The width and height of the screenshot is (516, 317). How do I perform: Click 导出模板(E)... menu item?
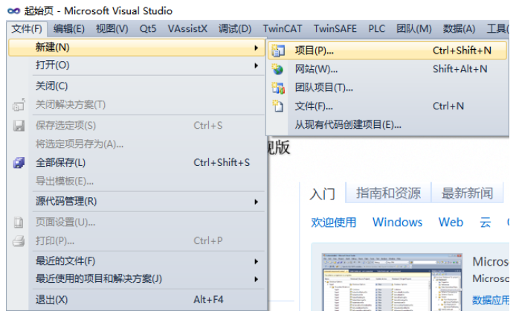point(137,182)
